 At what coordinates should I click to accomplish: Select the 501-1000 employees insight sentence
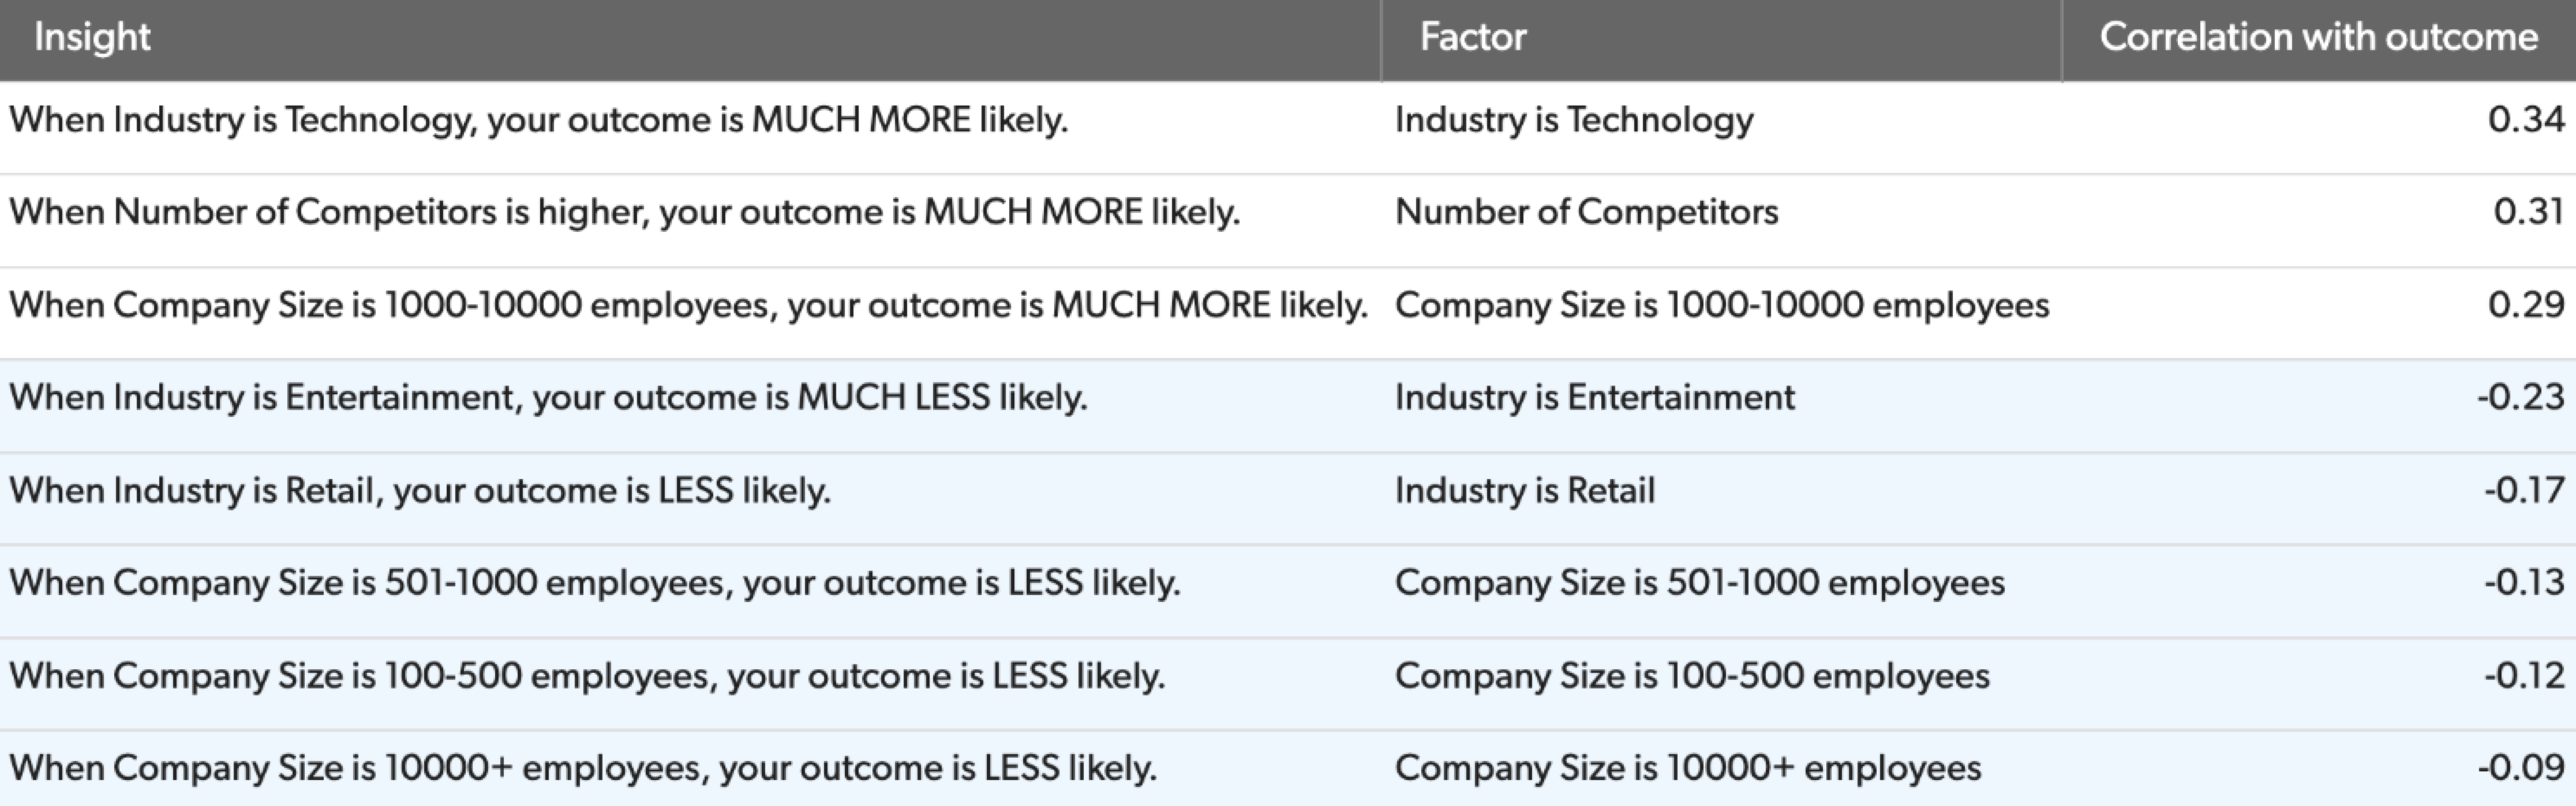tap(595, 582)
